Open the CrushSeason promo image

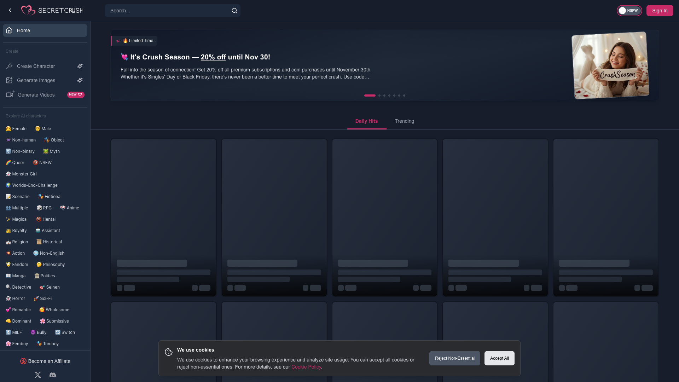(x=610, y=65)
